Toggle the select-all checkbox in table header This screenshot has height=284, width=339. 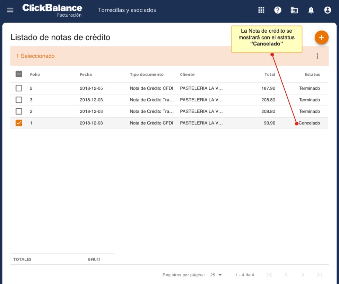(19, 74)
